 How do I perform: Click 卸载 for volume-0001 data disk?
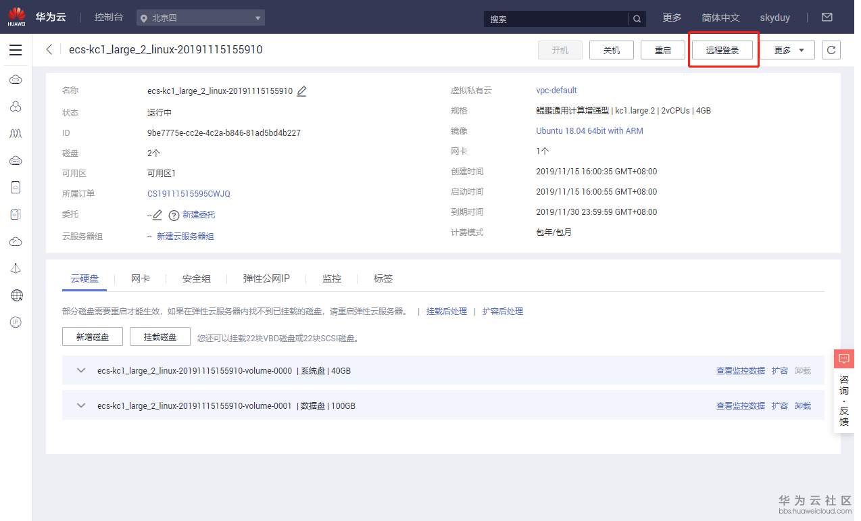(803, 406)
